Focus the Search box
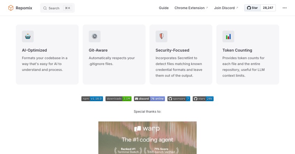 [x=58, y=8]
